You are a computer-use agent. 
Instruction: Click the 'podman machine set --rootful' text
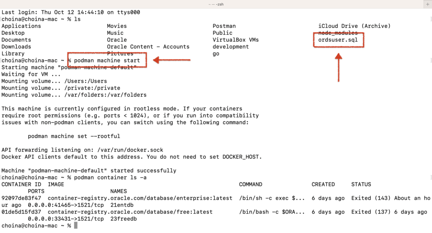click(74, 136)
